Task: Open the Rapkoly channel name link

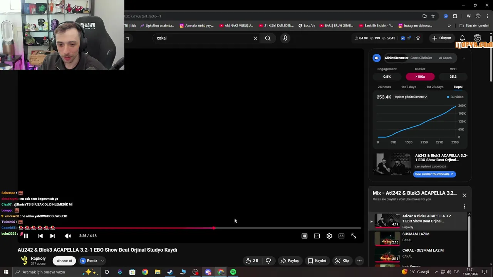Action: (38, 259)
